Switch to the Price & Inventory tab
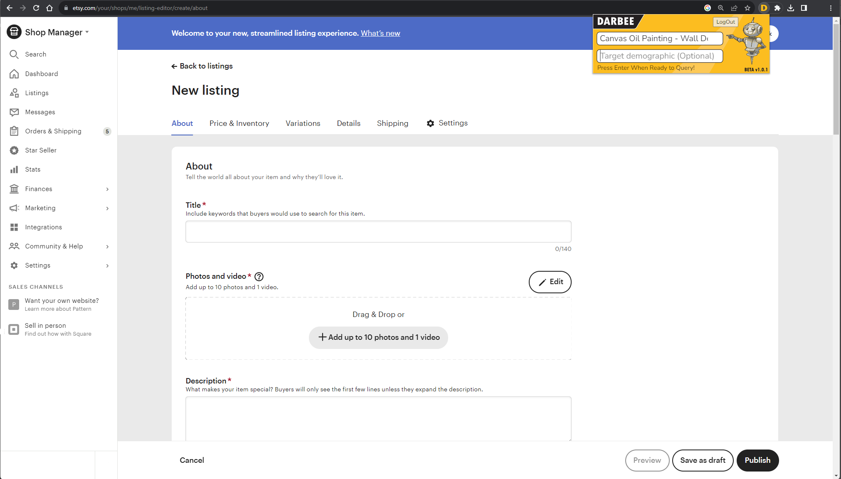This screenshot has width=841, height=479. click(239, 123)
